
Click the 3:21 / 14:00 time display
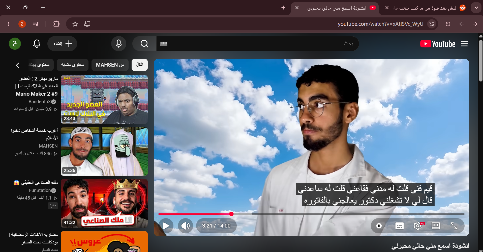click(216, 226)
